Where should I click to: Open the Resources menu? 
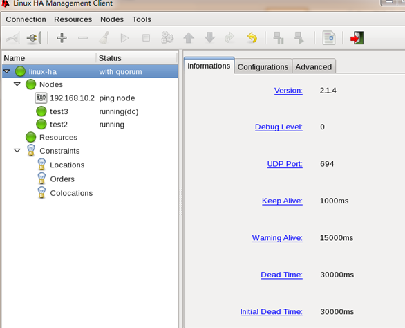(73, 19)
